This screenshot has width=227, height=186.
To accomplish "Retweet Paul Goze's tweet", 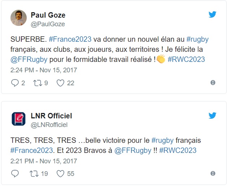I will [37, 83].
